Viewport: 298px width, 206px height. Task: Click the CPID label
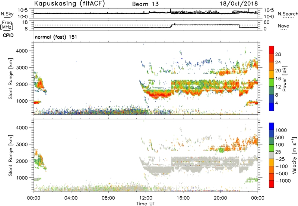pyautogui.click(x=8, y=35)
